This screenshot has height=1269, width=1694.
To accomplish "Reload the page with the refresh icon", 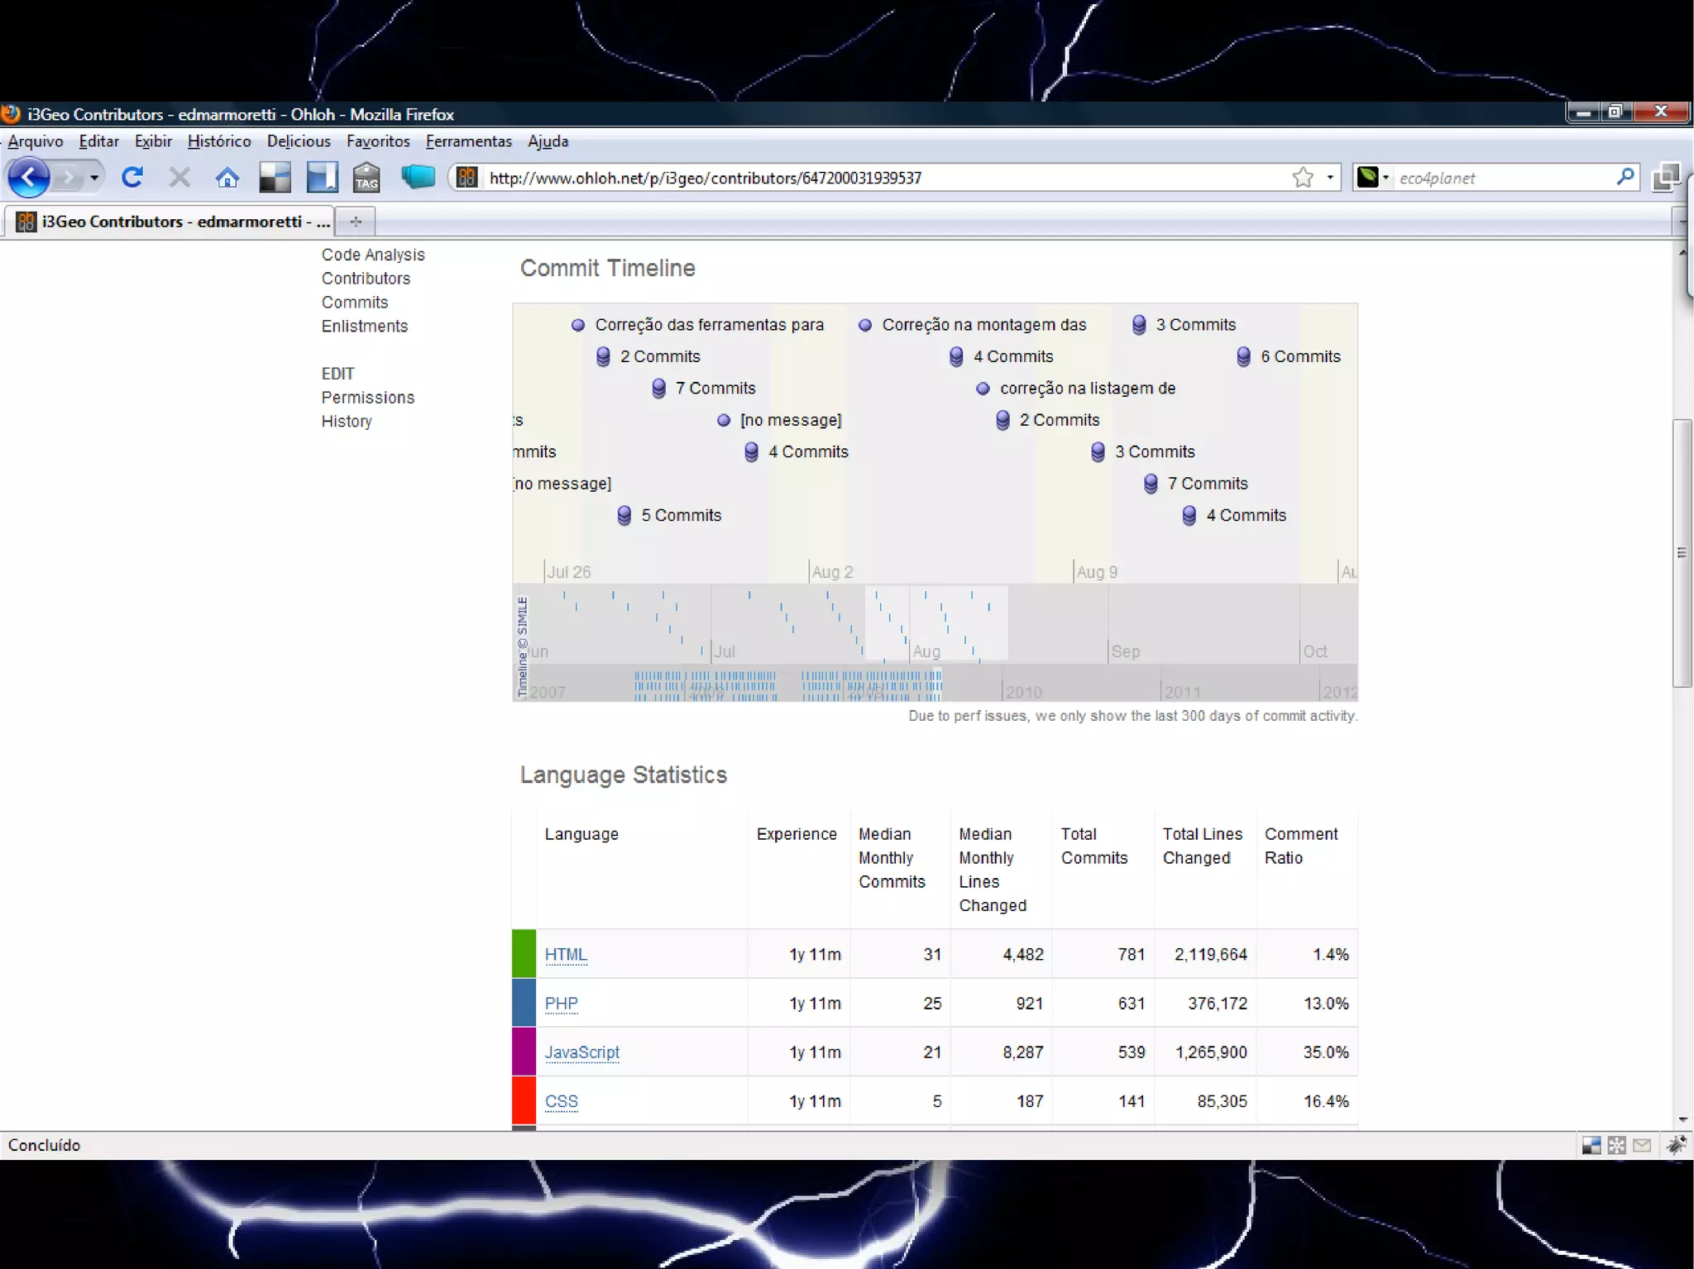I will (132, 177).
